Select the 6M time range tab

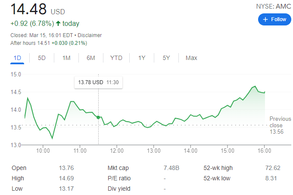coord(90,58)
